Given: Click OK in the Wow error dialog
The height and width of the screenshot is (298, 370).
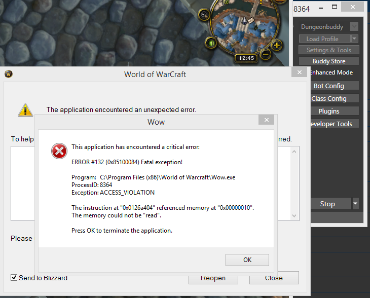Looking at the screenshot, I should (x=247, y=260).
